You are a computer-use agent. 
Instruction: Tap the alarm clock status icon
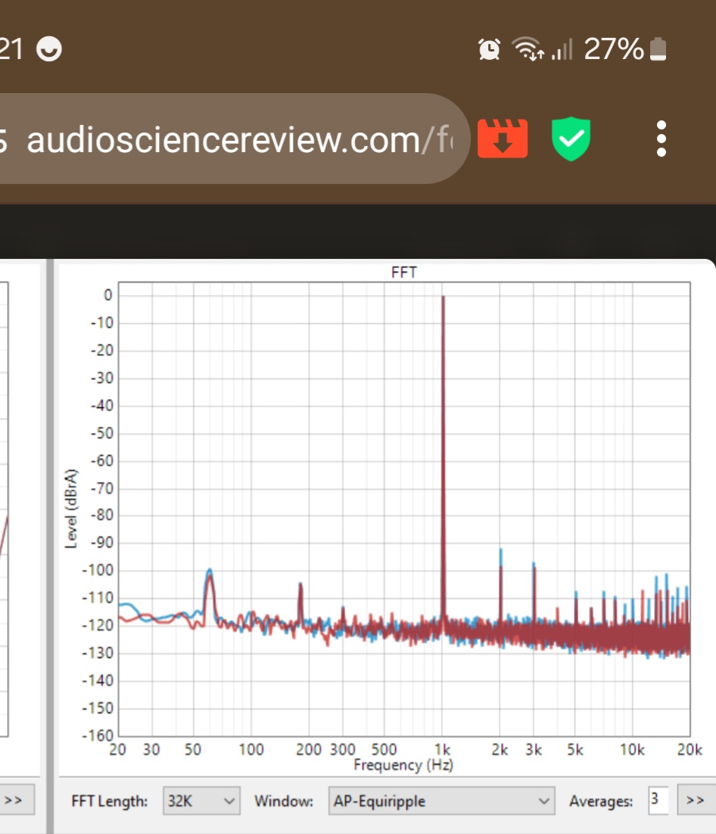489,49
